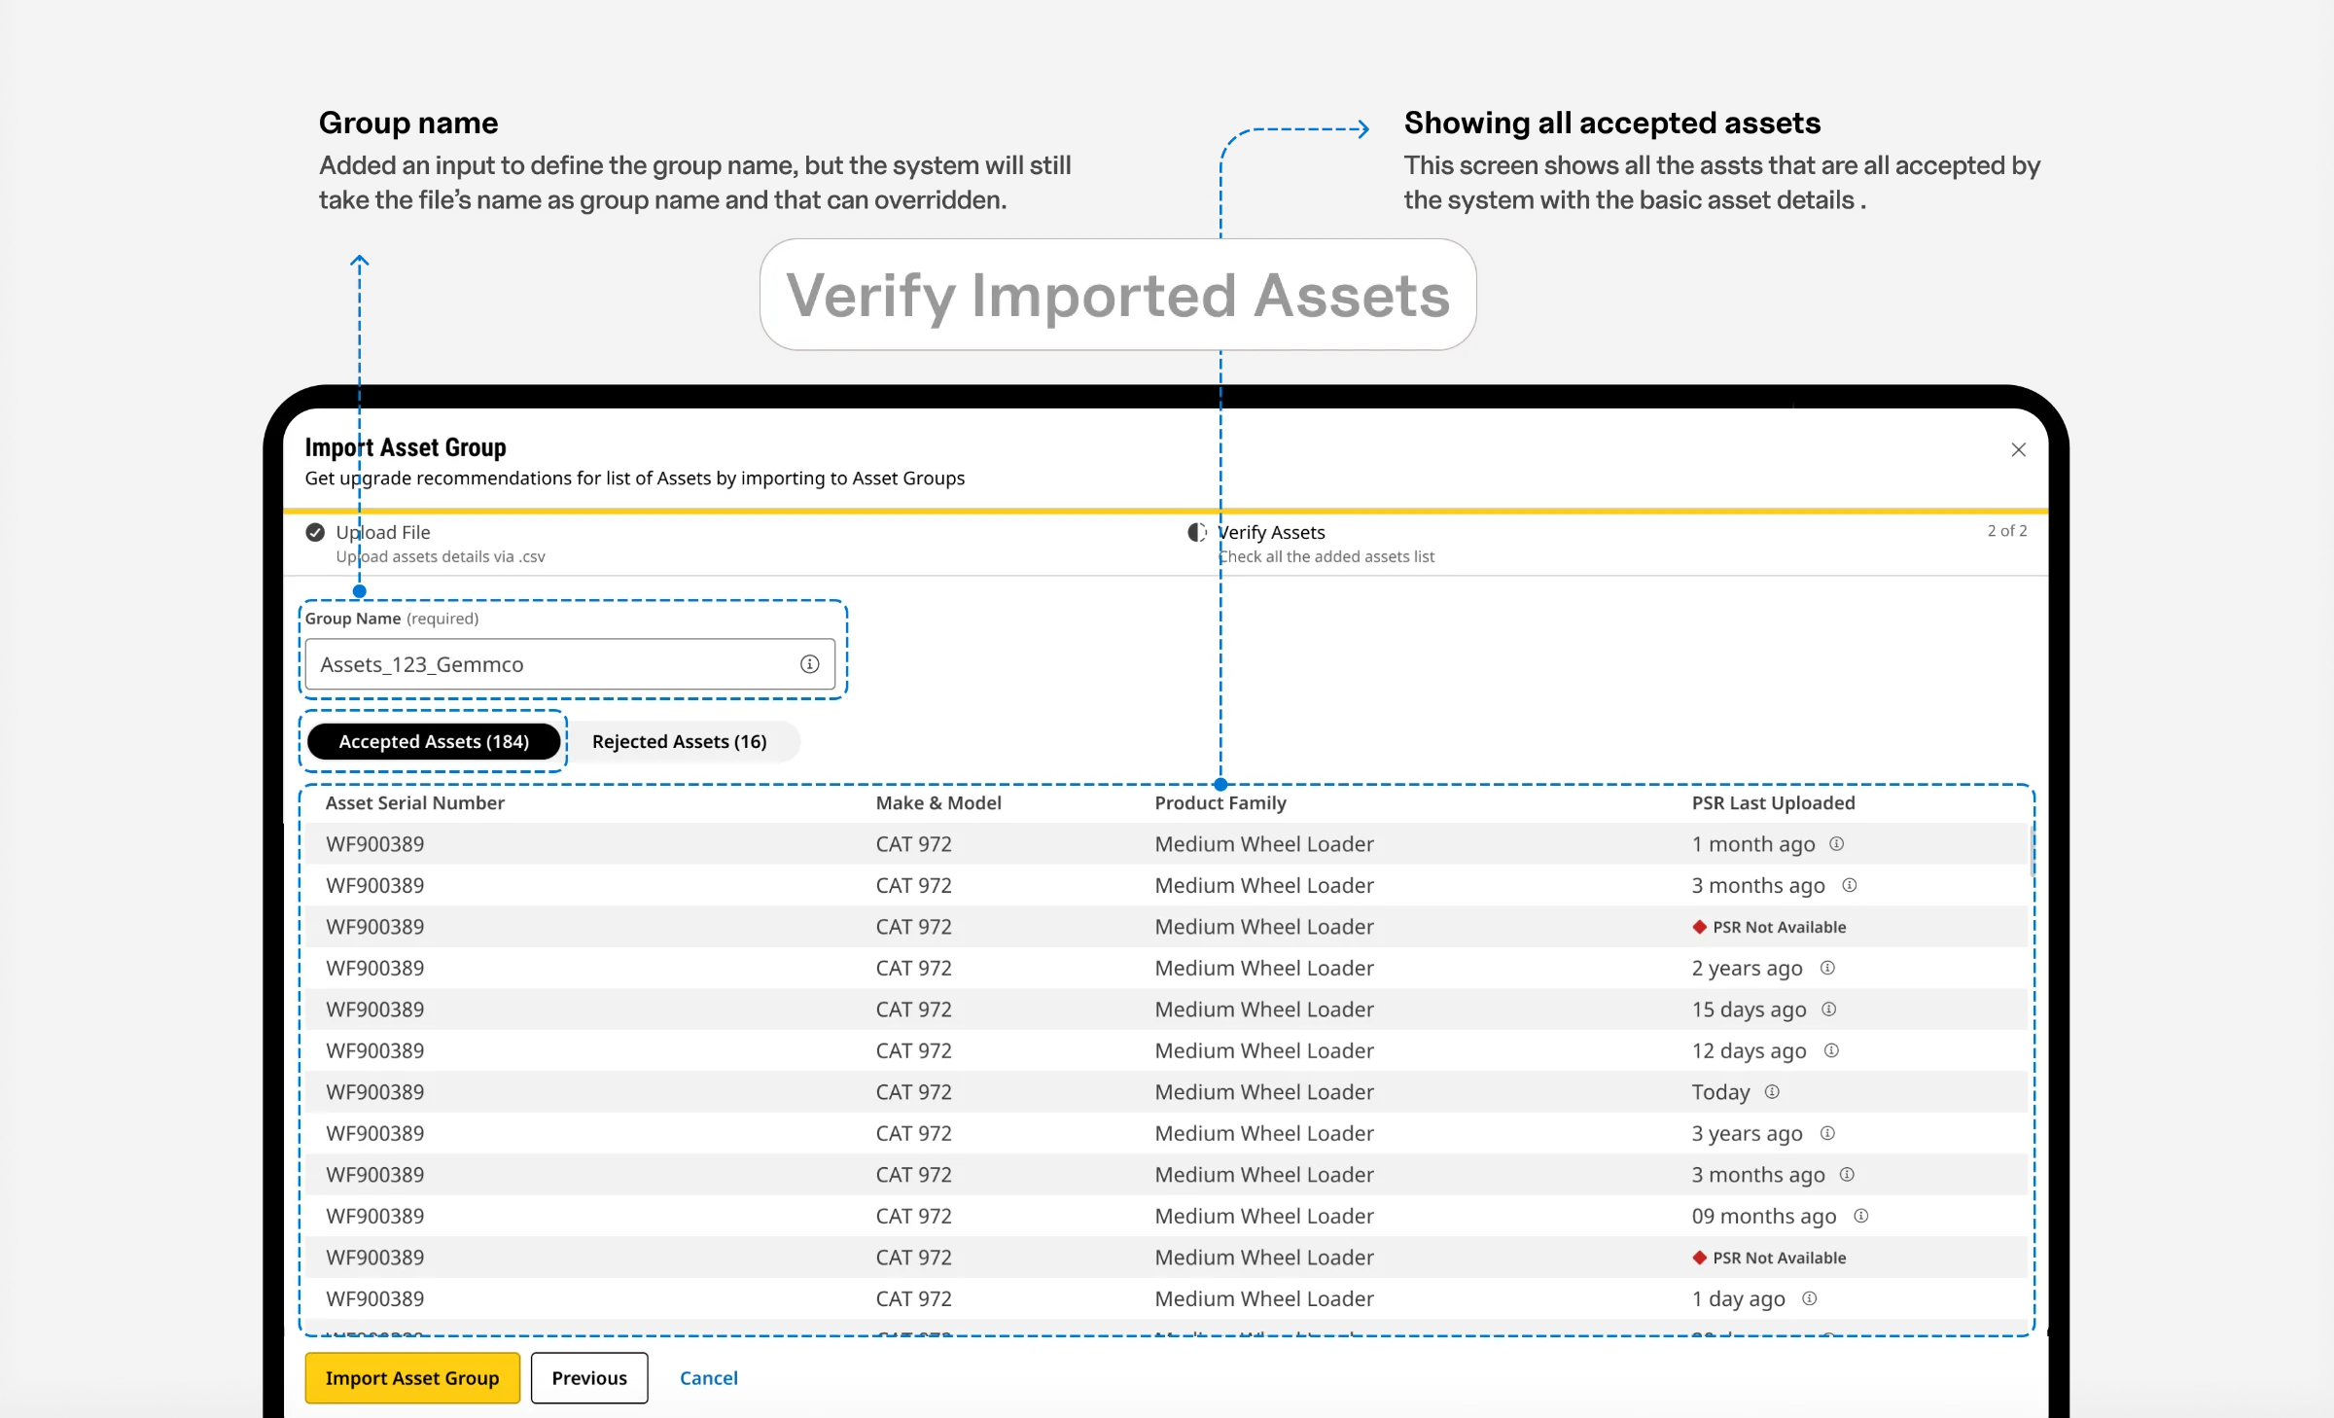This screenshot has width=2334, height=1418.
Task: Click the info icon in Group Name field
Action: pos(809,664)
